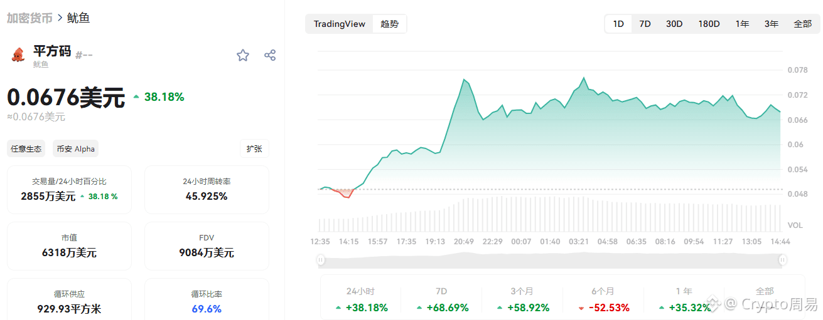
Task: Select the 30D time range
Action: tap(674, 24)
